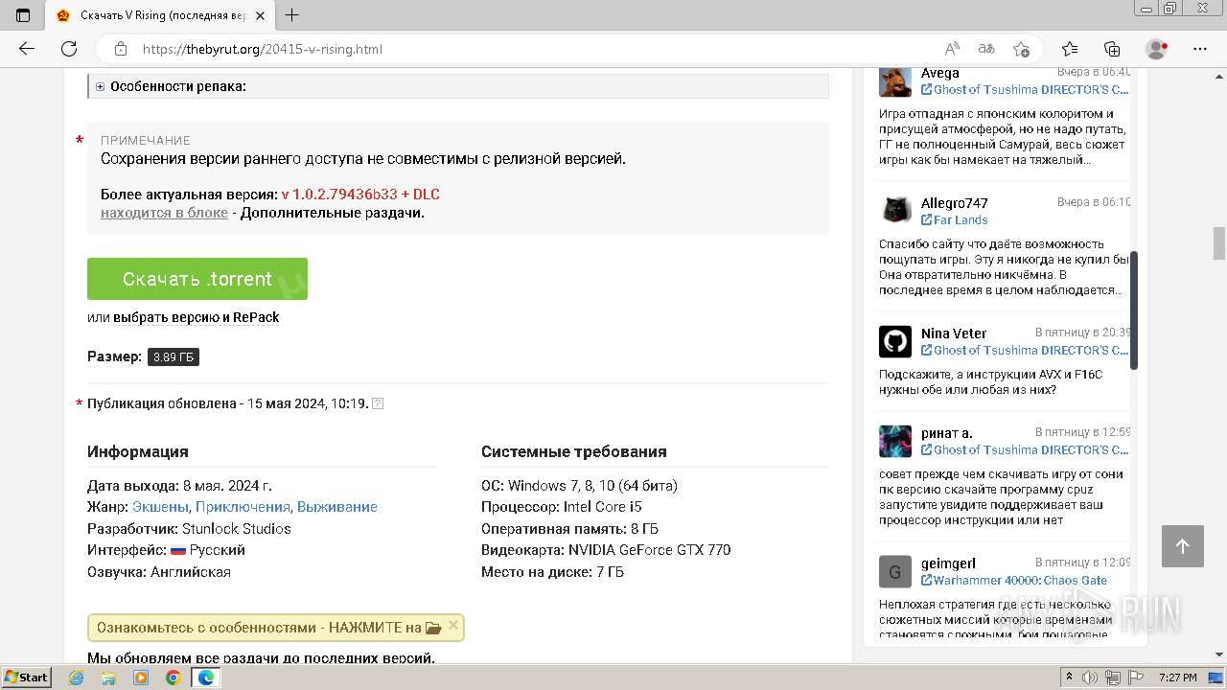
Task: Open Allegro747's user avatar
Action: pyautogui.click(x=895, y=211)
